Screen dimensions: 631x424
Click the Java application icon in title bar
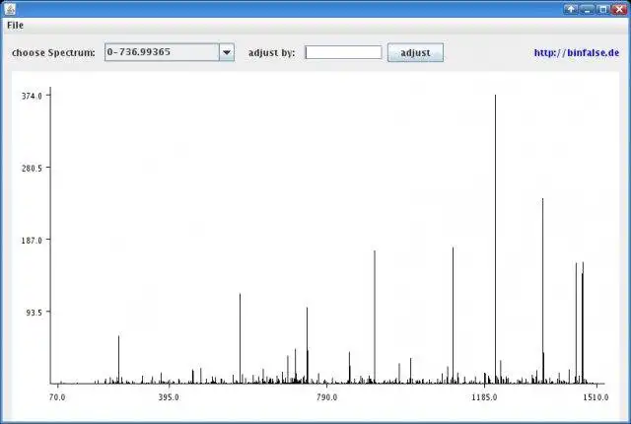coord(10,9)
